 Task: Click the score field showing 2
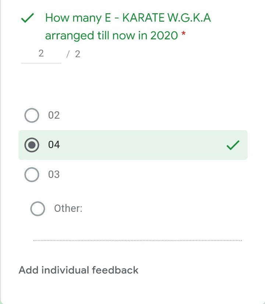pyautogui.click(x=41, y=54)
